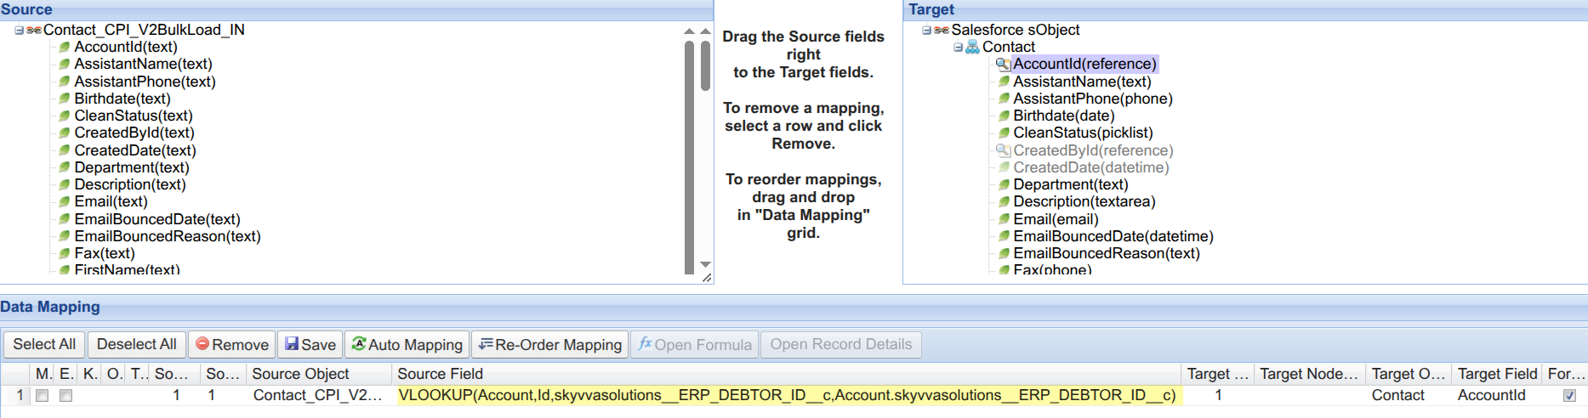1588x418 pixels.
Task: Click the red remove icon on Remove button
Action: (202, 343)
